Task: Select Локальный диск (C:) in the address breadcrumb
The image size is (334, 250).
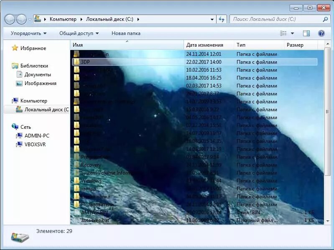Action: click(110, 19)
